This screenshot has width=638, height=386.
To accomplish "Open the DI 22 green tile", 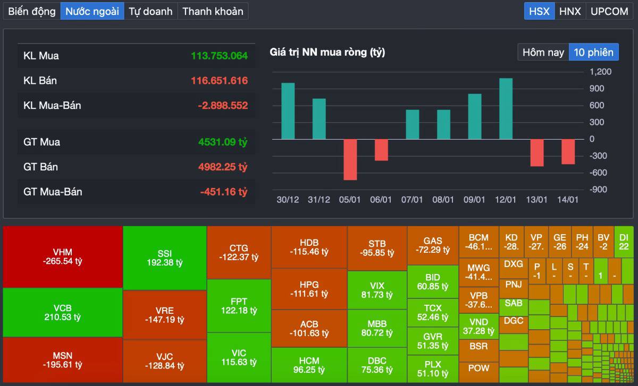I will [x=624, y=242].
